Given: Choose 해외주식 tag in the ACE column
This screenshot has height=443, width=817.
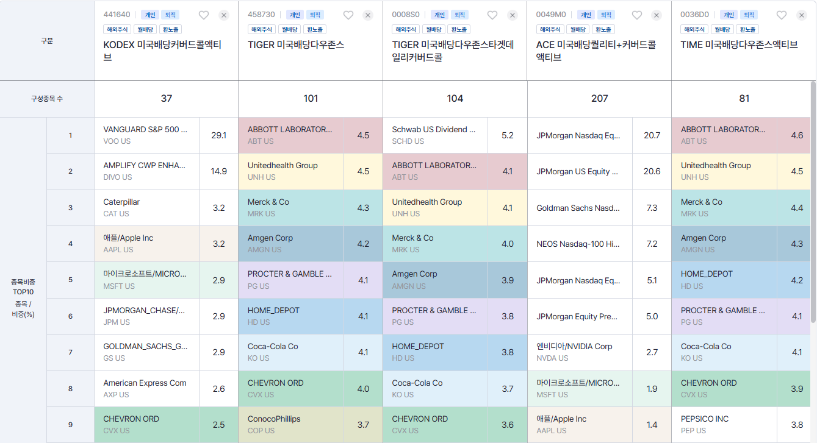Looking at the screenshot, I should point(550,29).
